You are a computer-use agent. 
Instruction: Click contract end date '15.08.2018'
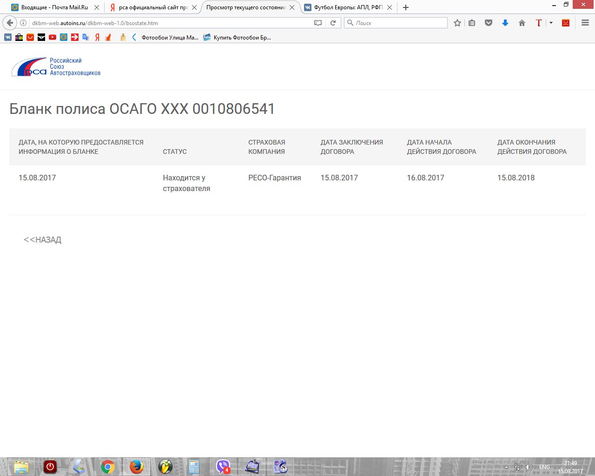pyautogui.click(x=516, y=178)
